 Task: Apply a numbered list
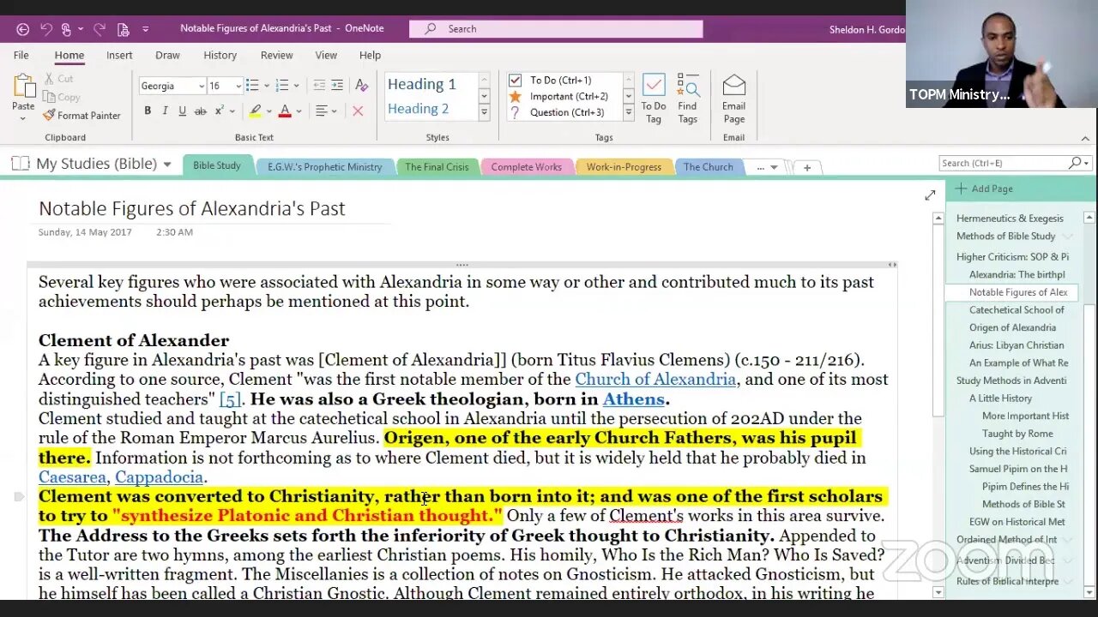(x=282, y=86)
